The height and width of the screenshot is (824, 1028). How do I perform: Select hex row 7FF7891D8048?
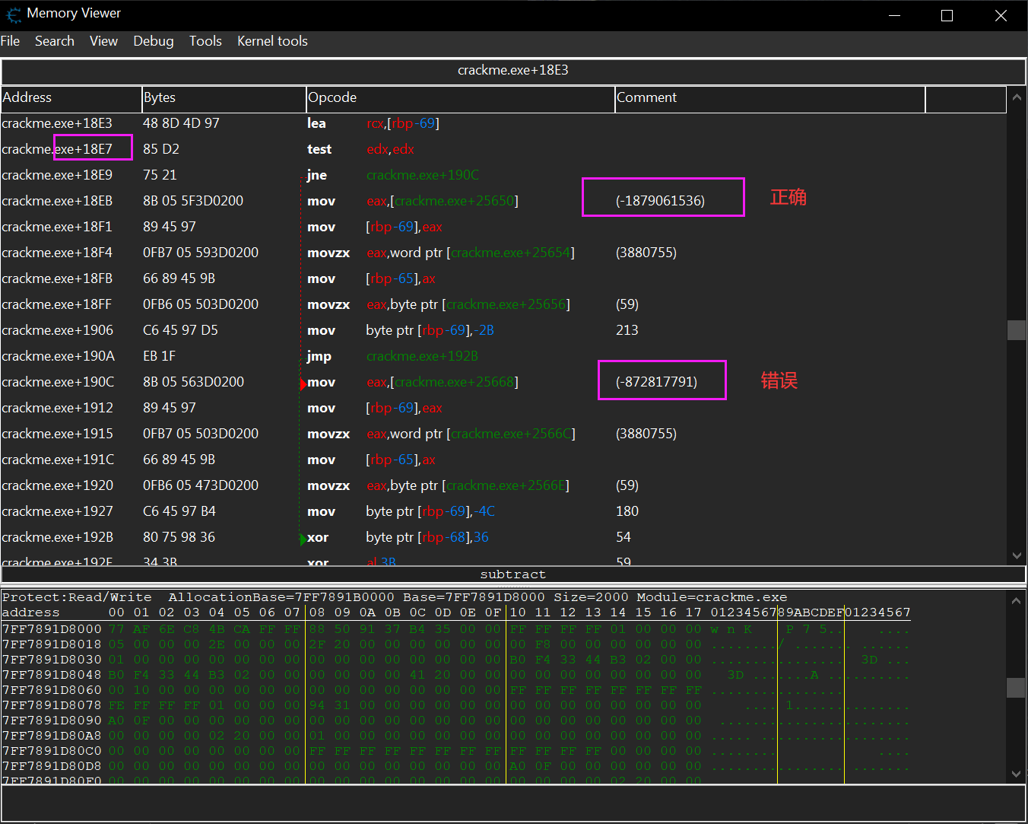tap(455, 675)
